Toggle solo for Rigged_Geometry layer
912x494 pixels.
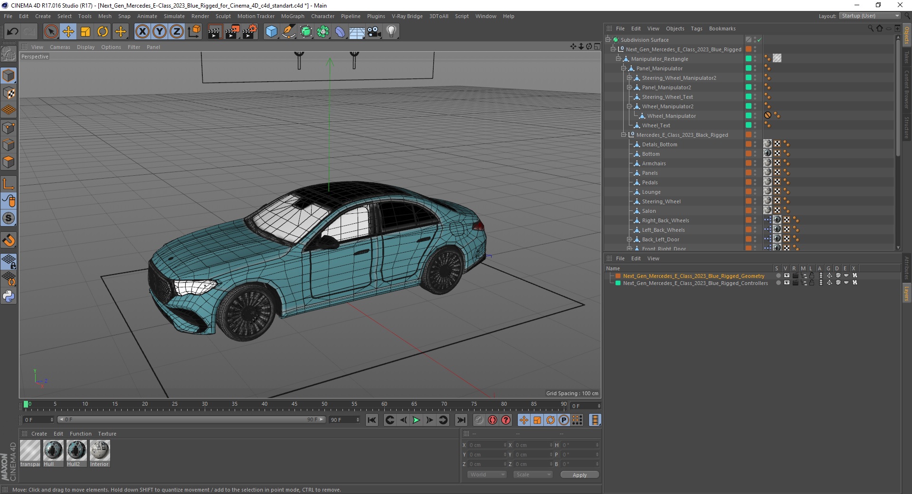click(778, 275)
